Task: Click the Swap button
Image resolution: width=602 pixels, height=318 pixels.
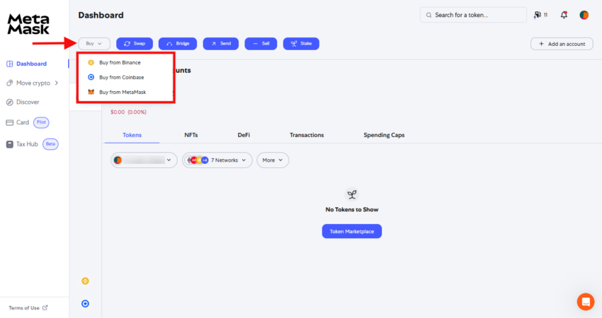Action: click(135, 44)
